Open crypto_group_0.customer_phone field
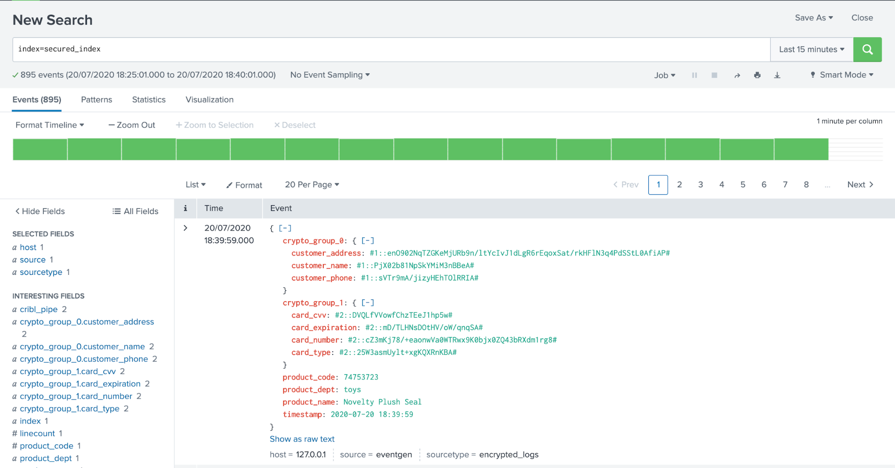 pyautogui.click(x=84, y=359)
